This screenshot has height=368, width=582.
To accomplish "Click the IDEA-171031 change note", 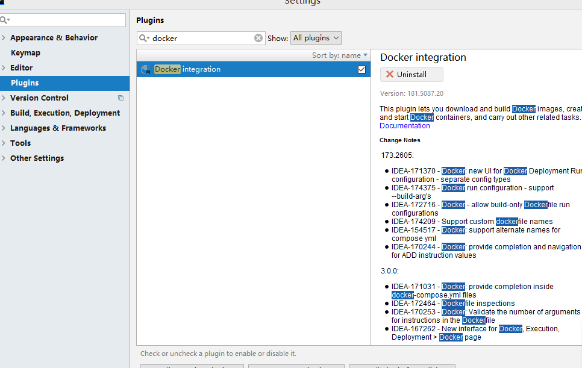I will [472, 291].
